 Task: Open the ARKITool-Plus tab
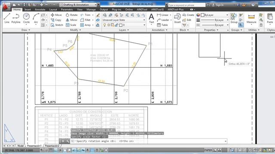click(x=175, y=9)
